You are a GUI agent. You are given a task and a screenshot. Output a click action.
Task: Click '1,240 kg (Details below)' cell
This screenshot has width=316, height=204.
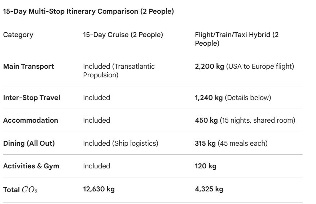coord(233,98)
